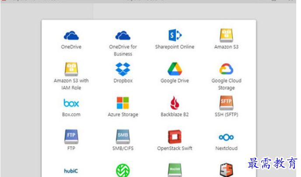Choose Amazon S3 with IAM Role icon
This screenshot has width=301, height=177.
tap(71, 69)
